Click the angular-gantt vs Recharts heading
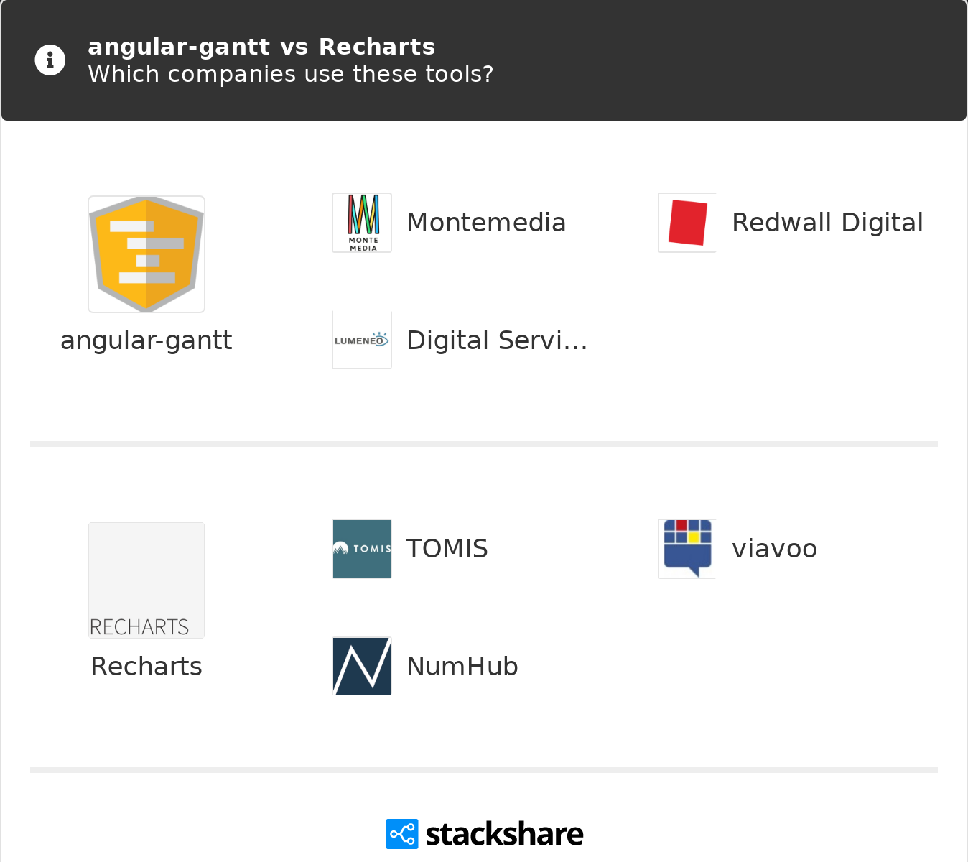 261,47
